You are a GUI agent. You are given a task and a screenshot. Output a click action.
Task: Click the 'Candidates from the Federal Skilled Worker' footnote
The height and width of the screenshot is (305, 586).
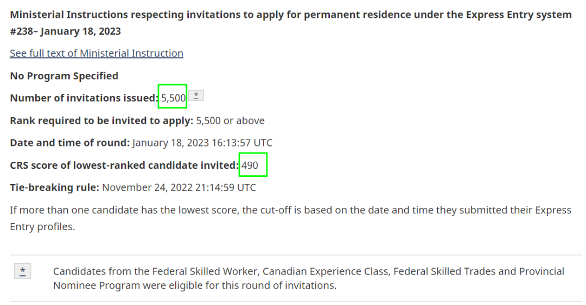coord(309,271)
